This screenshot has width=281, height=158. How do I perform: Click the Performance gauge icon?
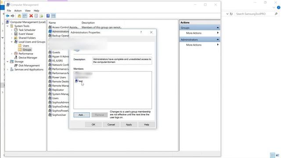click(x=16, y=54)
